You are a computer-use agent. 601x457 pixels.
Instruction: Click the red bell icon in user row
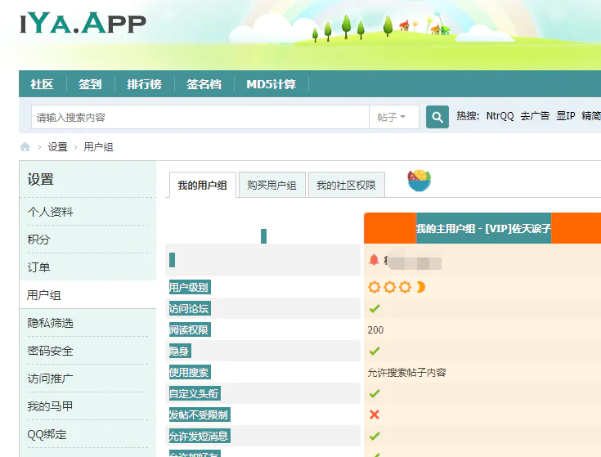pos(374,260)
